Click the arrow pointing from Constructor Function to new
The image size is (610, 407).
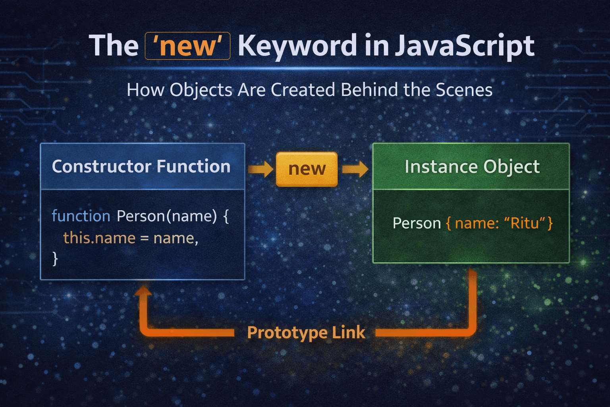[x=261, y=169]
